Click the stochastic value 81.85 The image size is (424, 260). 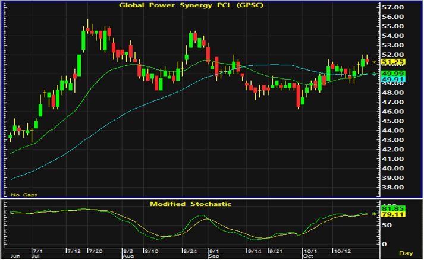coord(393,209)
